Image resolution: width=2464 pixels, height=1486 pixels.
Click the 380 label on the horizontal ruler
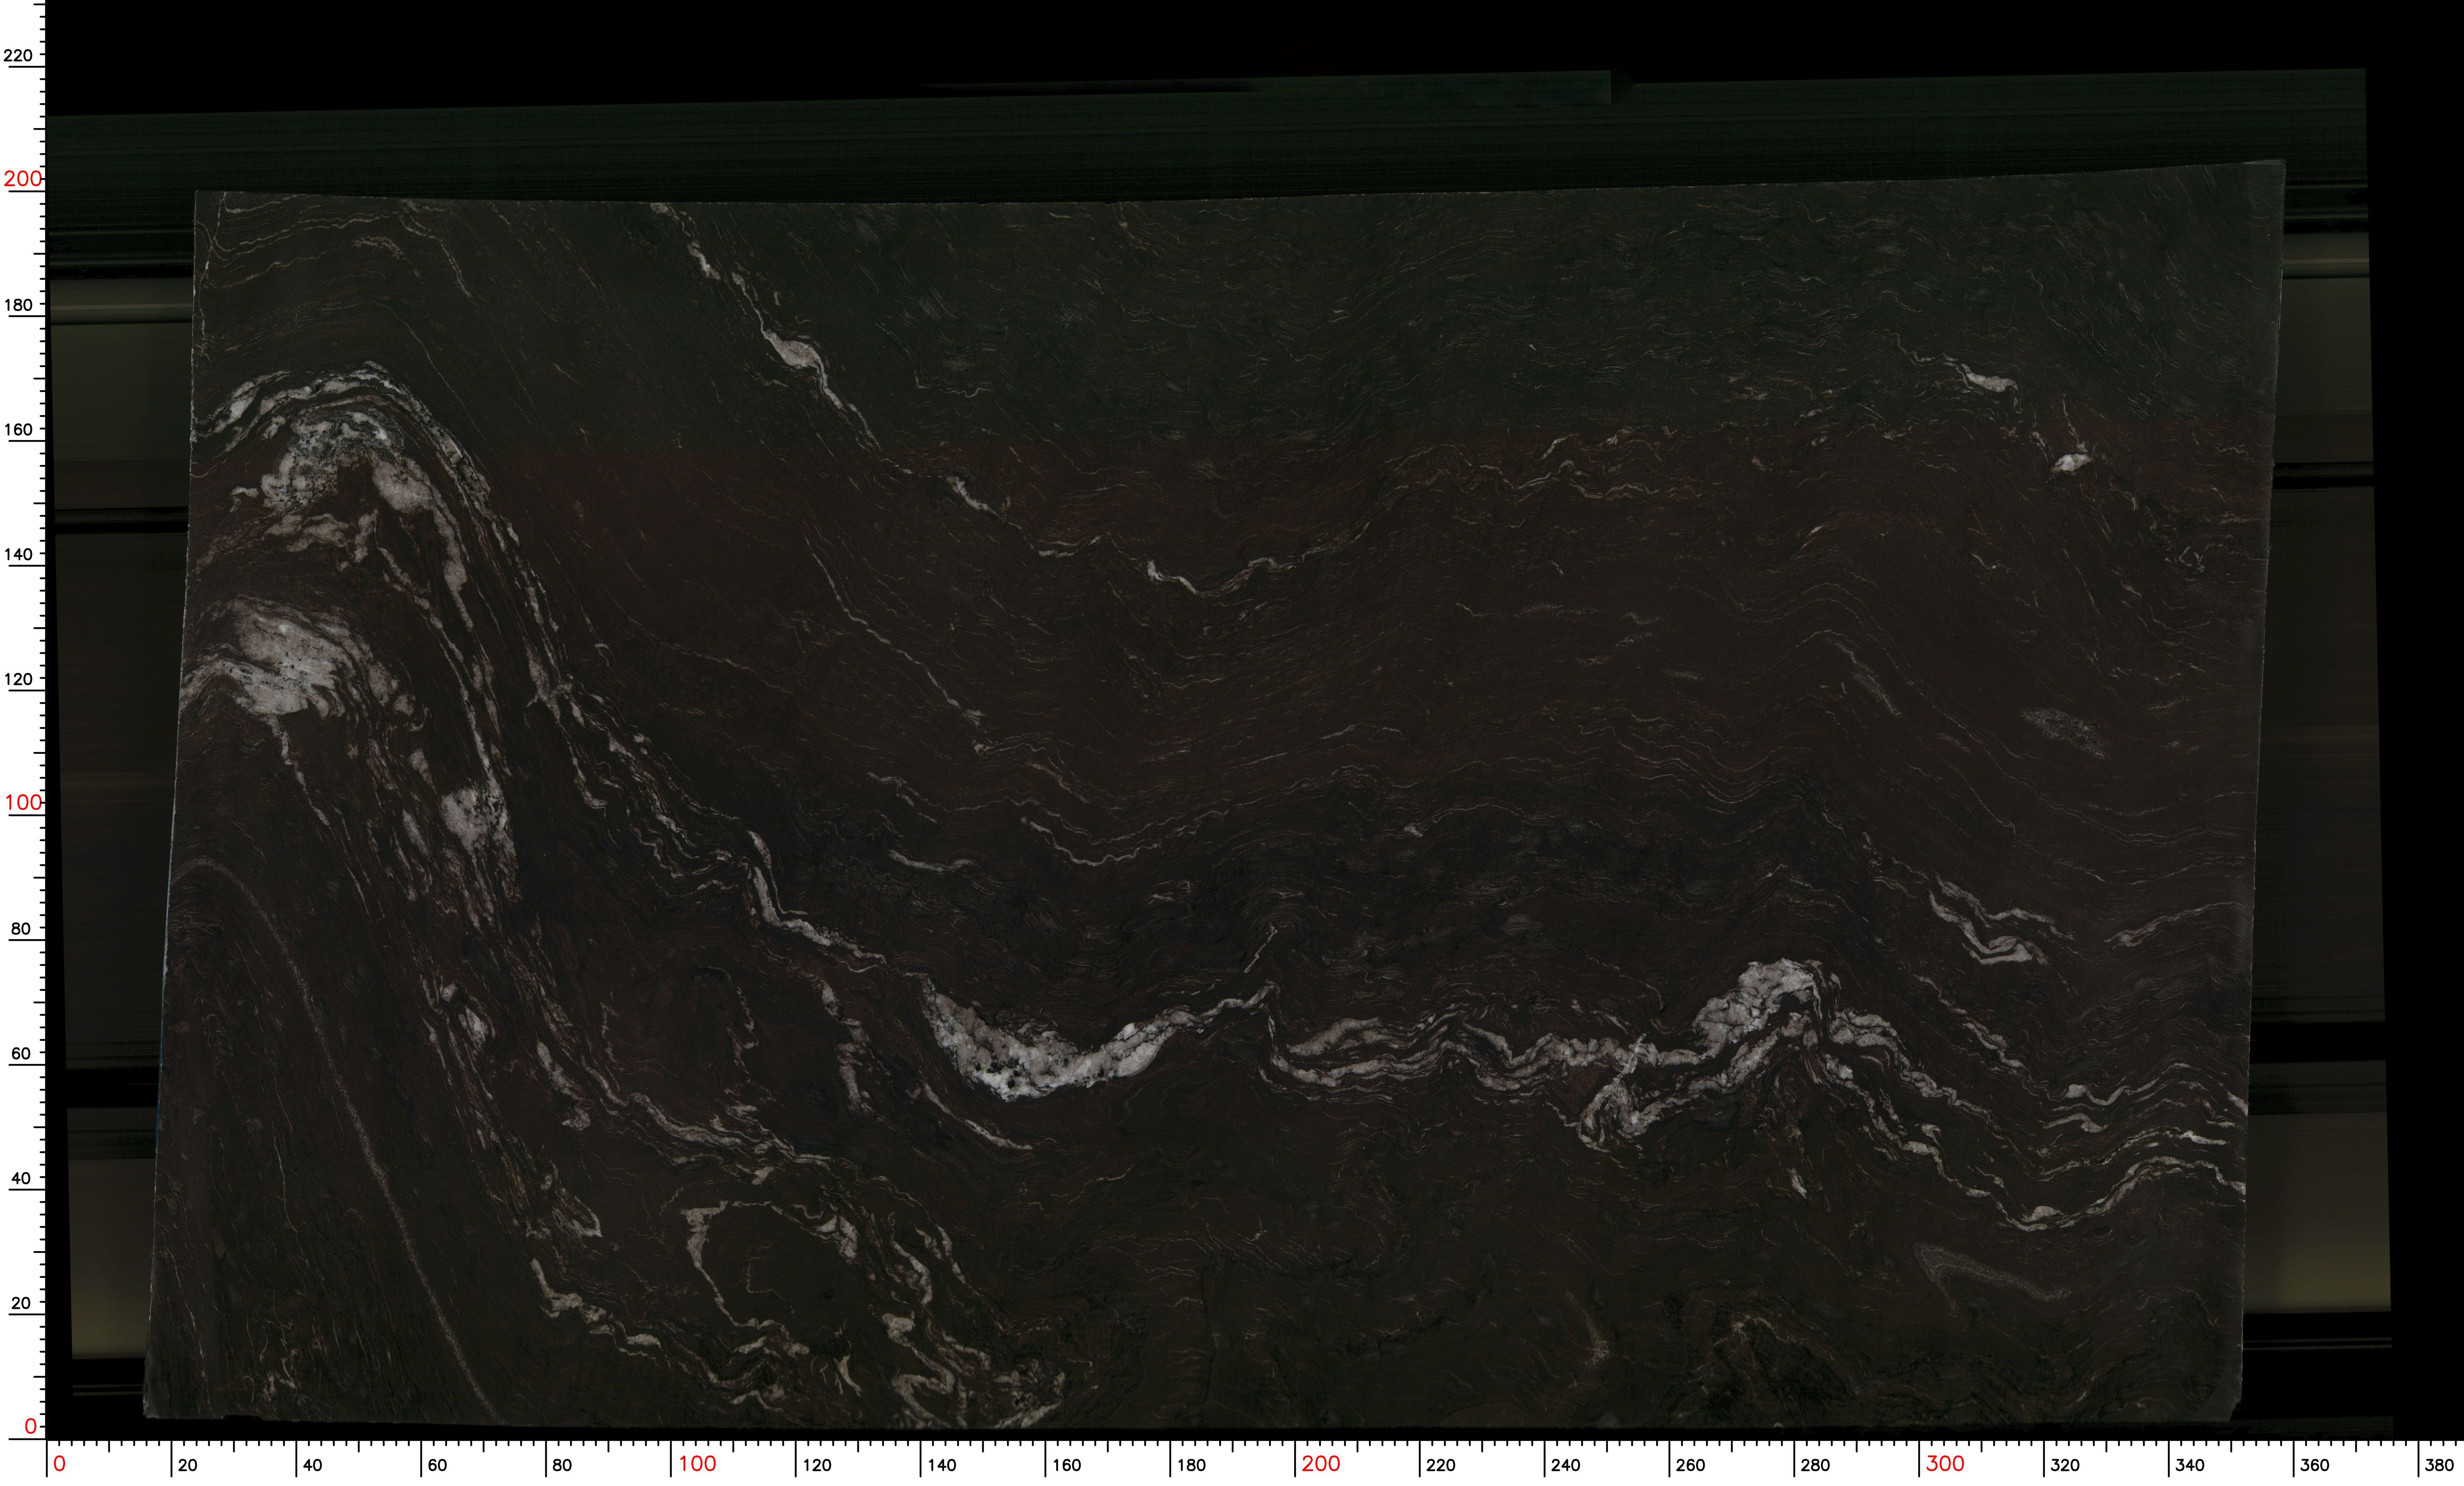[2439, 1465]
